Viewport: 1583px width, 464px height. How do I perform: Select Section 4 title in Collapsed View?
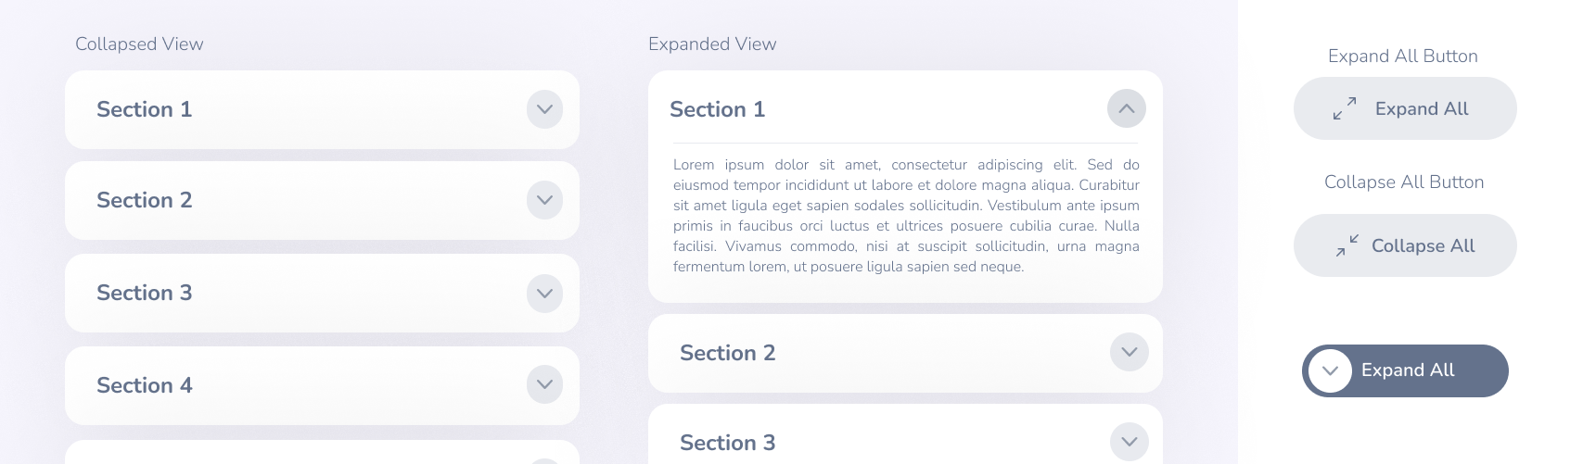click(144, 385)
